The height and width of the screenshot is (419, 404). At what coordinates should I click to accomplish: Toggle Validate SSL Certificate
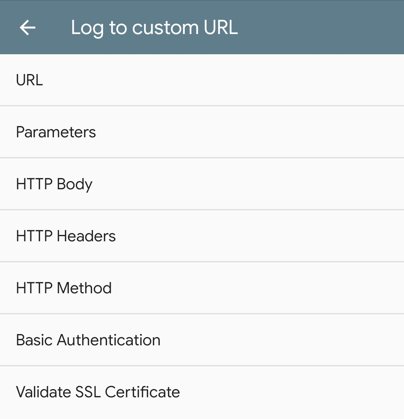(98, 392)
